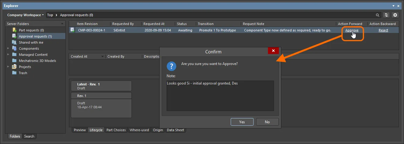This screenshot has width=404, height=144.
Task: Click Yes in the Confirm dialog
Action: point(242,122)
